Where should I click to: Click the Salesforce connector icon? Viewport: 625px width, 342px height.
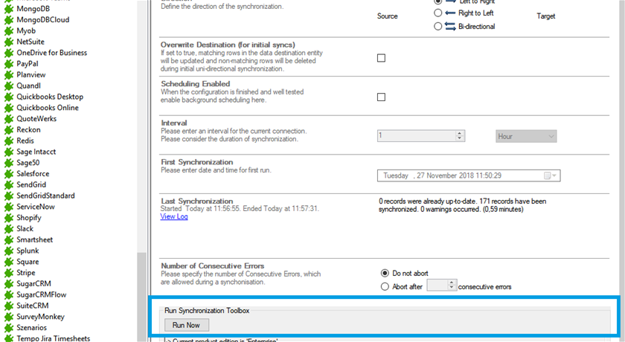[x=9, y=174]
